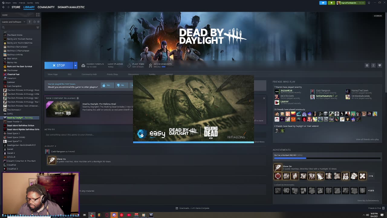The image size is (387, 218).
Task: Click the Shine On achievement icon in Activity
Action: pyautogui.click(x=52, y=160)
